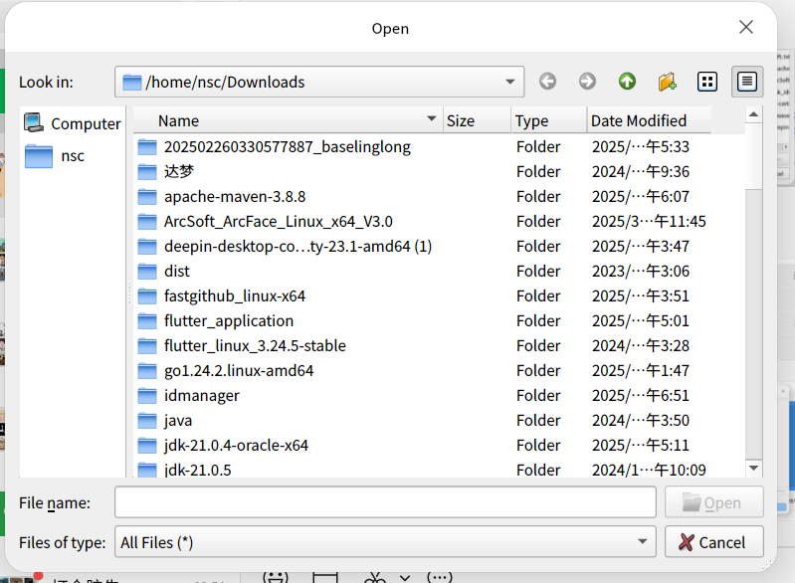This screenshot has height=583, width=795.
Task: Select the Computer icon in the sidebar
Action: 34,122
